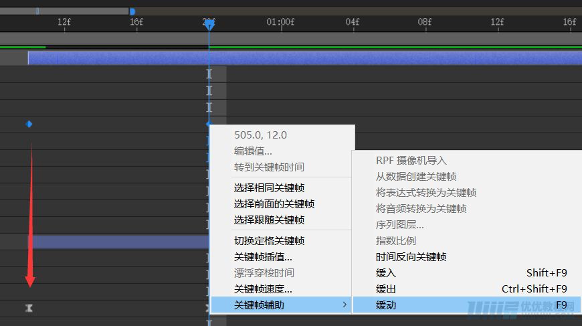Image resolution: width=582 pixels, height=326 pixels.
Task: Choose 选择跟随关键帧 menu entry
Action: [x=269, y=220]
